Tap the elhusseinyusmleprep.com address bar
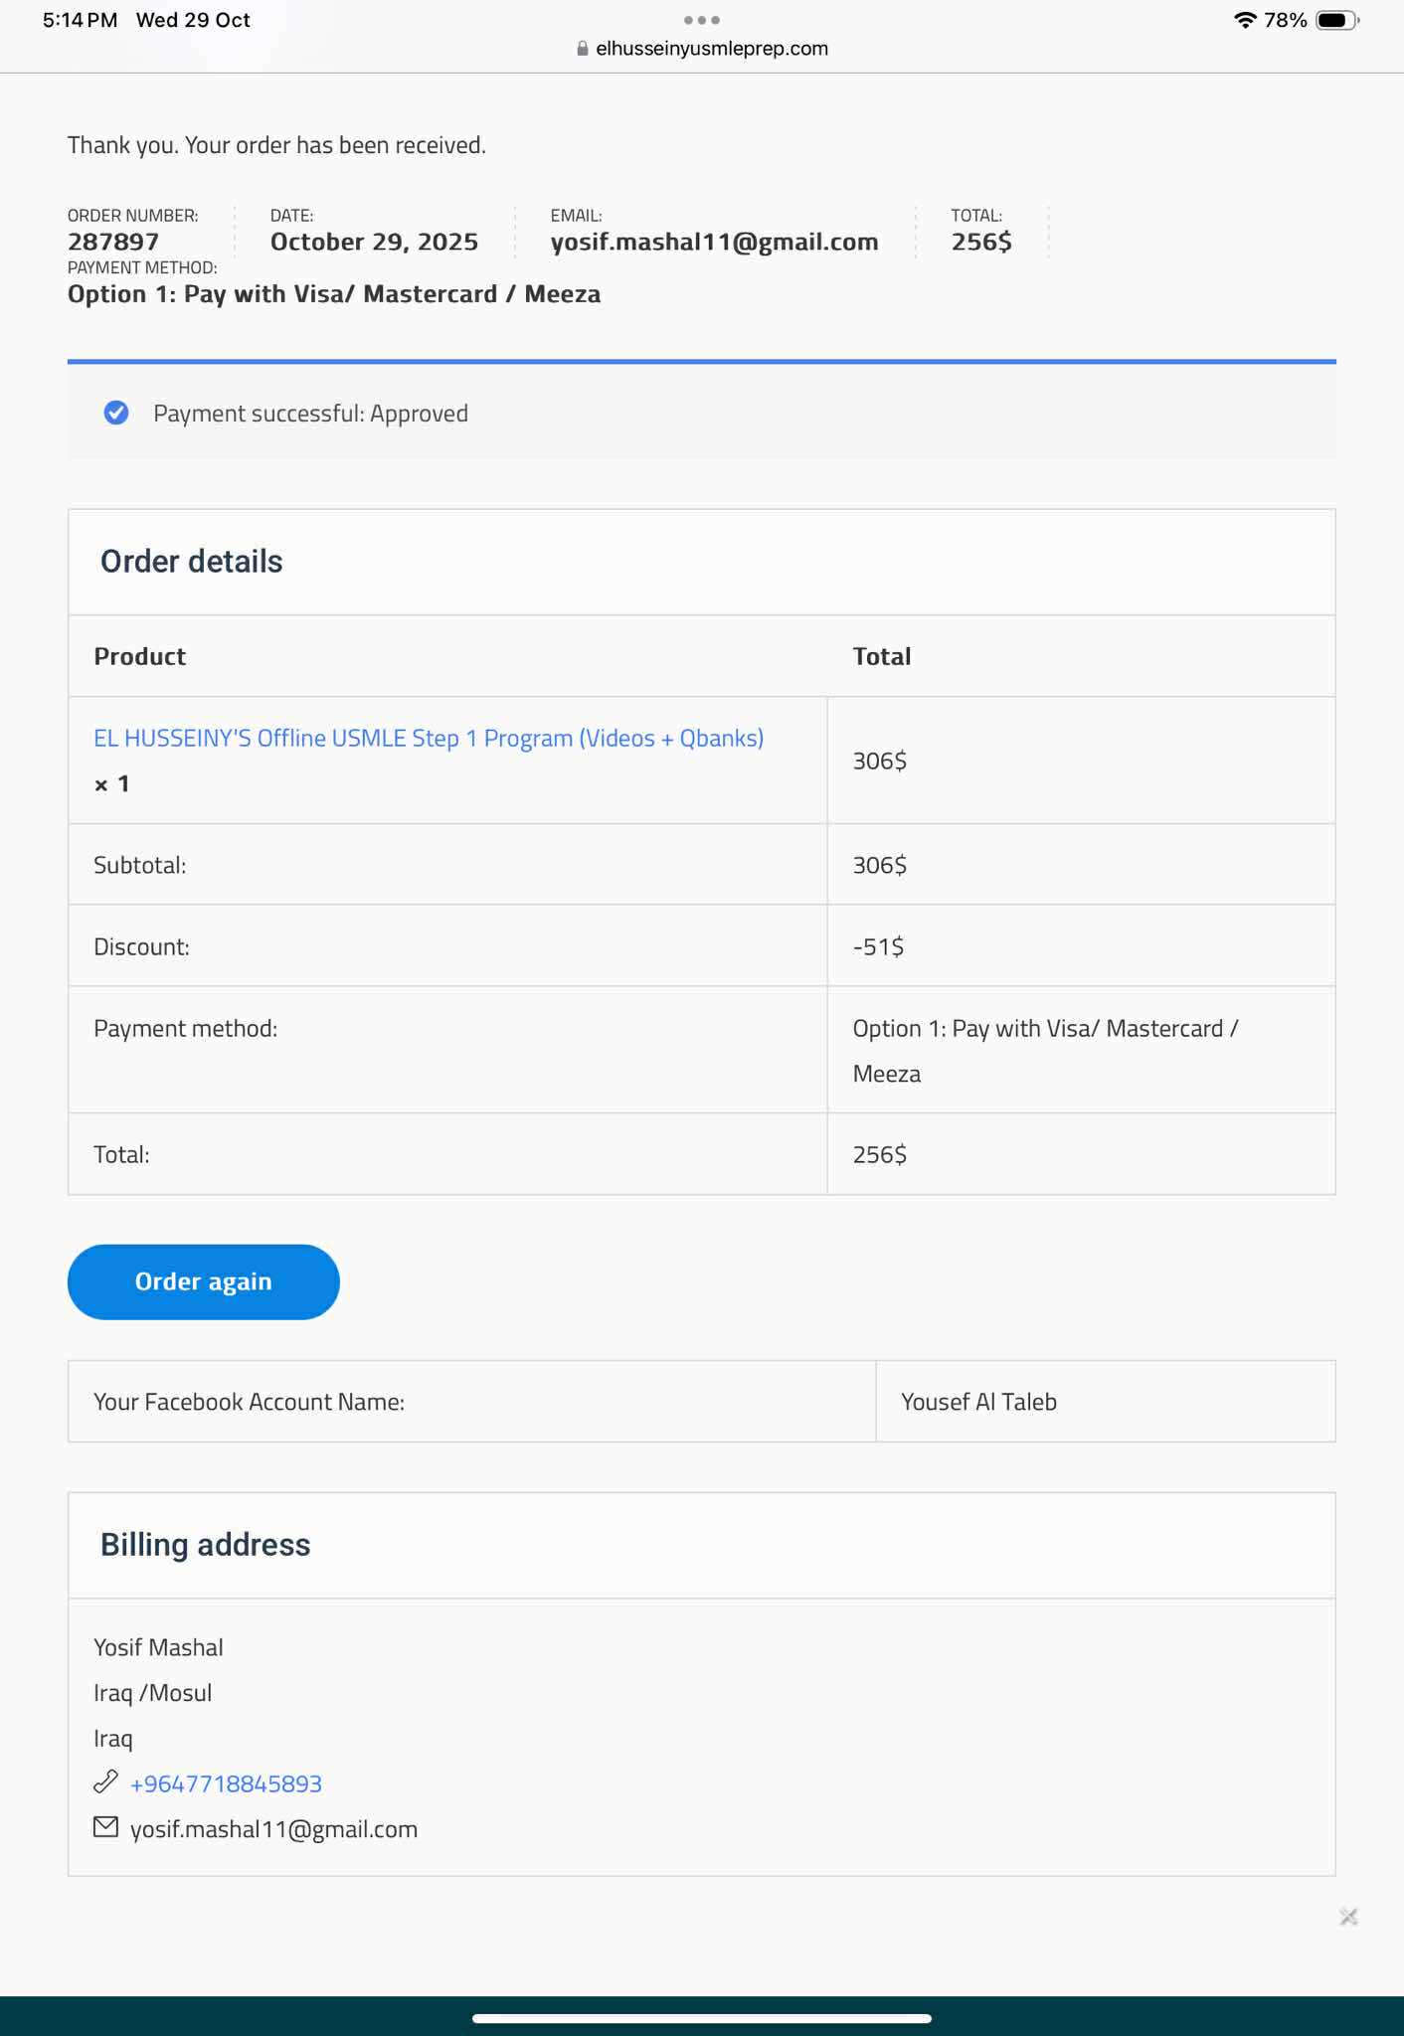This screenshot has height=2036, width=1404. click(712, 49)
